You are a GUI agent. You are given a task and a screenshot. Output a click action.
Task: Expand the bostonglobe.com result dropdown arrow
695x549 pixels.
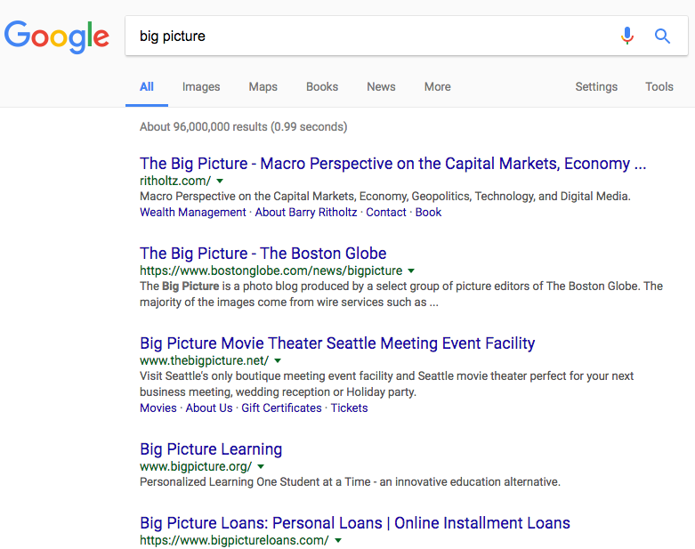[x=411, y=270]
